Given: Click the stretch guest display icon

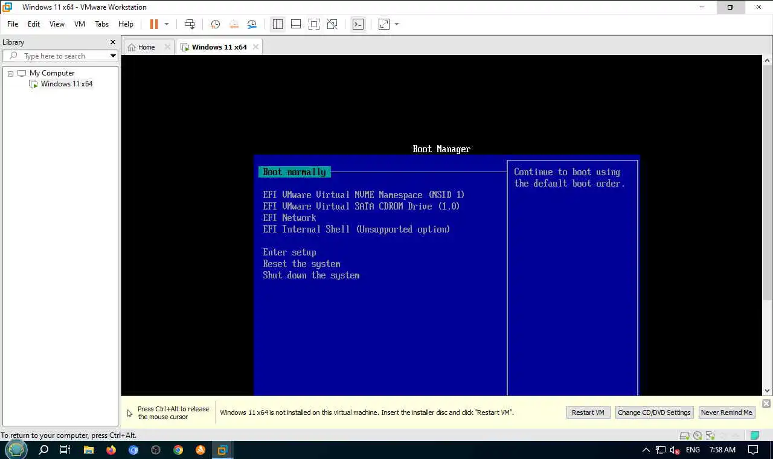Looking at the screenshot, I should tap(384, 24).
